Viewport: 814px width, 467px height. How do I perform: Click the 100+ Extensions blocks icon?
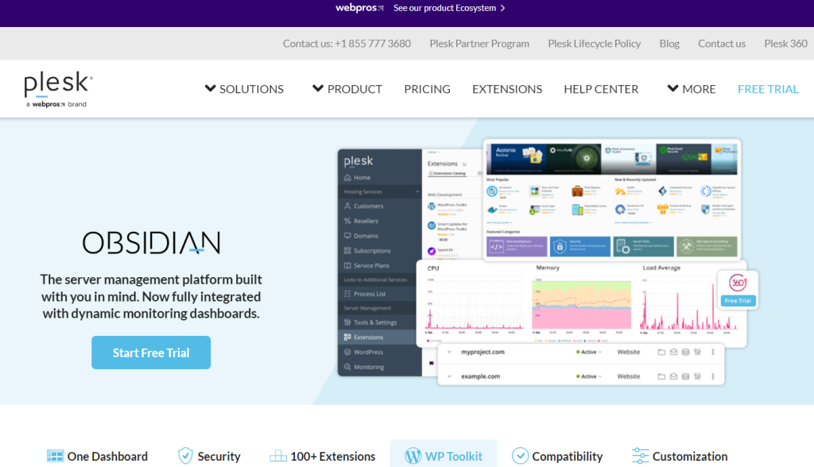point(278,456)
